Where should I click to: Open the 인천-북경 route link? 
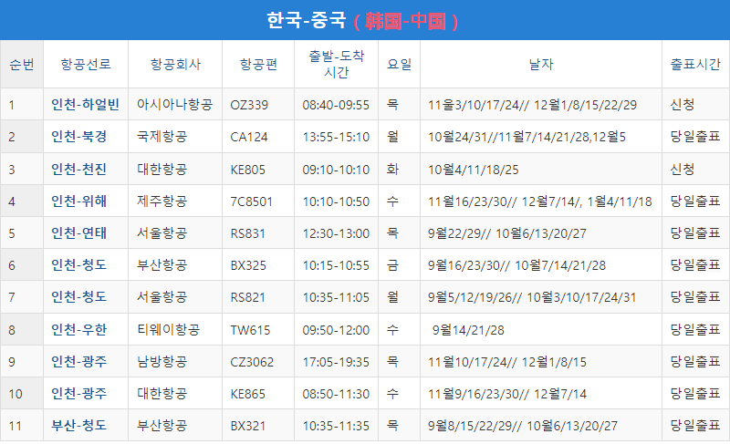78,137
